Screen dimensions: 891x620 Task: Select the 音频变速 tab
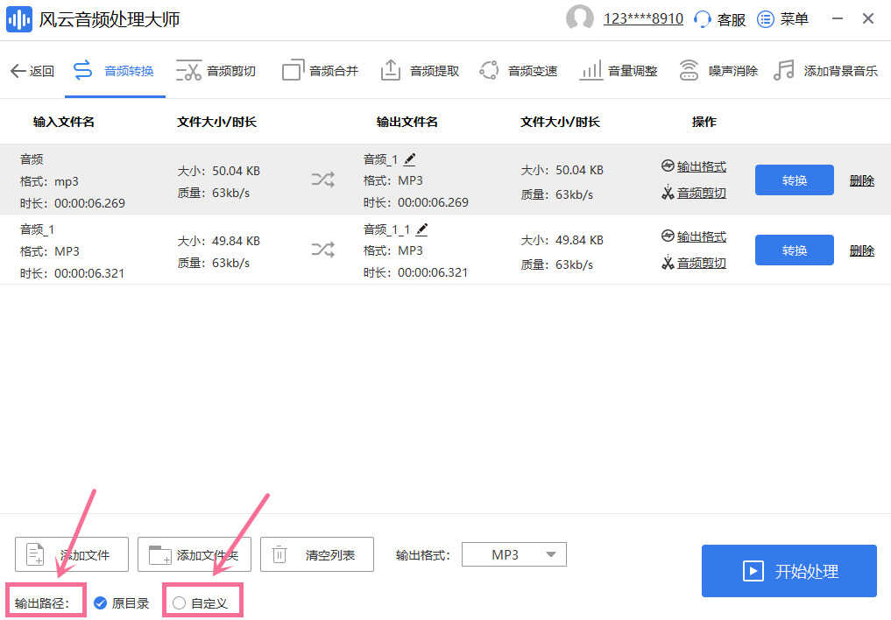coord(519,71)
